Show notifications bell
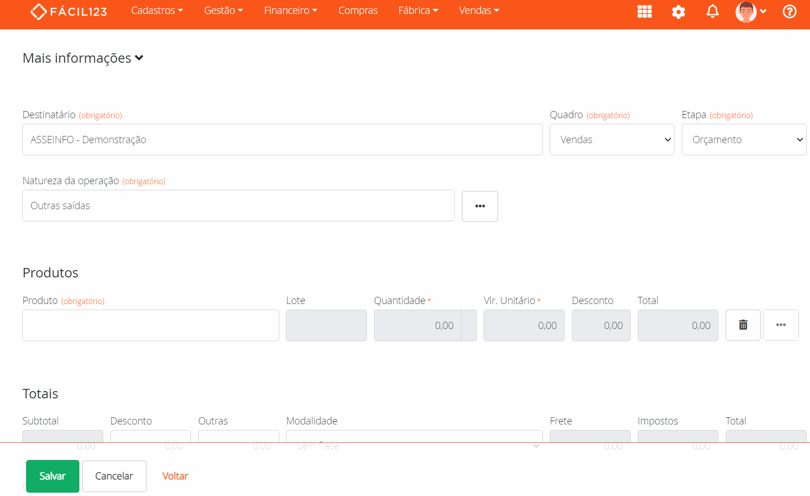The height and width of the screenshot is (496, 810). 712,12
